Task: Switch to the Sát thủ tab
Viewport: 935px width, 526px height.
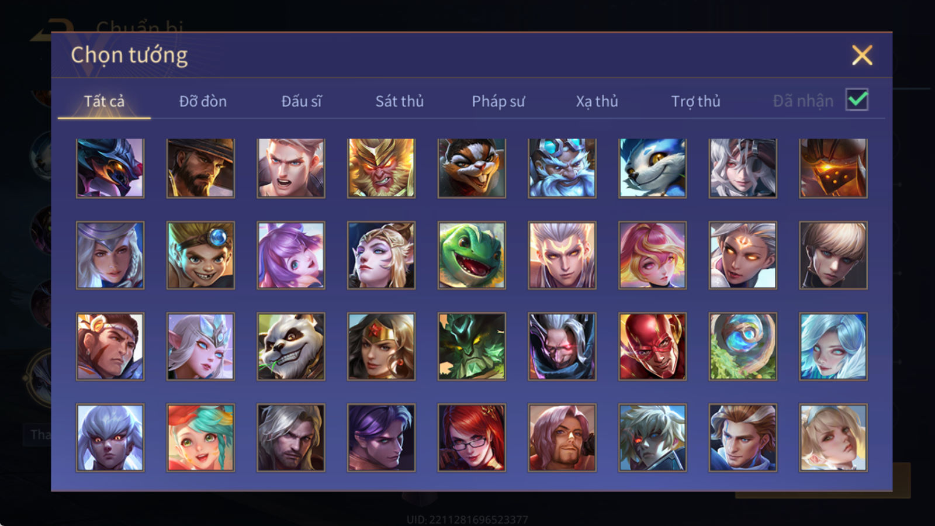Action: tap(400, 101)
